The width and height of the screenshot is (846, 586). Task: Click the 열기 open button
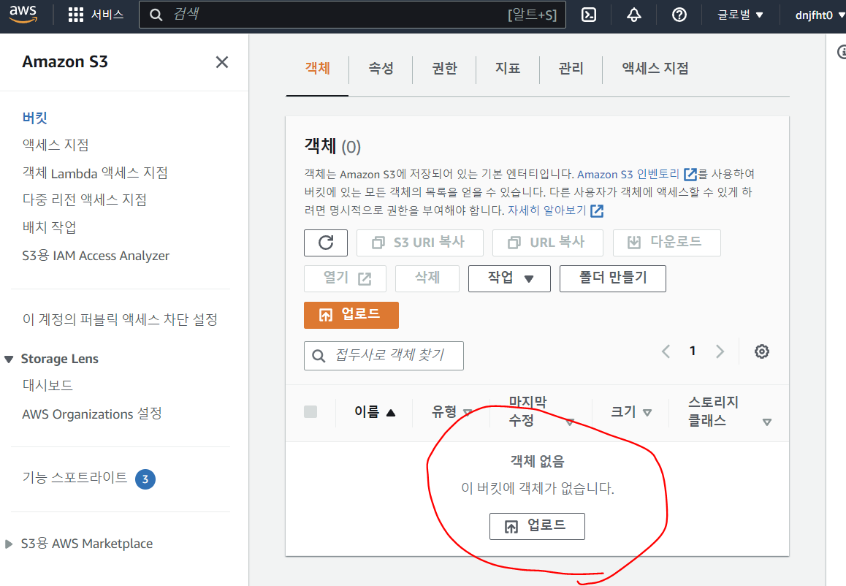[346, 278]
